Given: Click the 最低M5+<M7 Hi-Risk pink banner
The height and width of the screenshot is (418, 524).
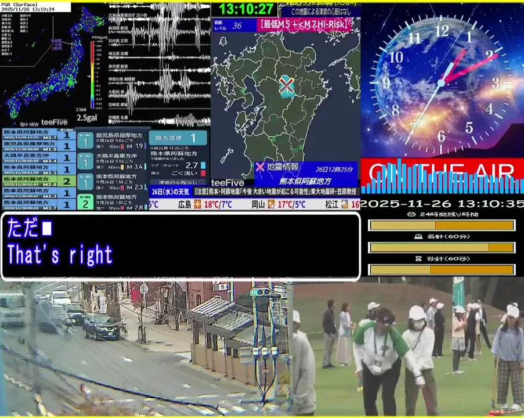Looking at the screenshot, I should tap(305, 25).
